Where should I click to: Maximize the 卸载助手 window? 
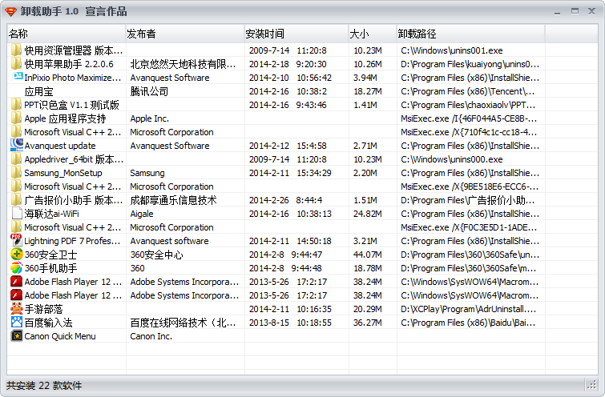575,11
